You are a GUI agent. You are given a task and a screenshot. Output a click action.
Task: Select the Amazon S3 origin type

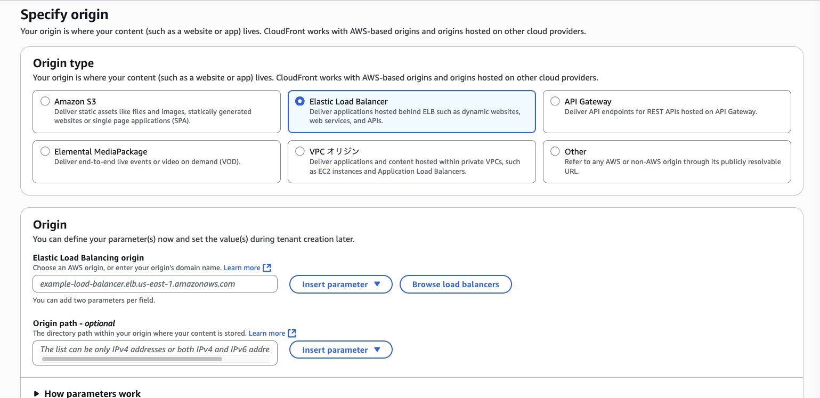coord(45,101)
